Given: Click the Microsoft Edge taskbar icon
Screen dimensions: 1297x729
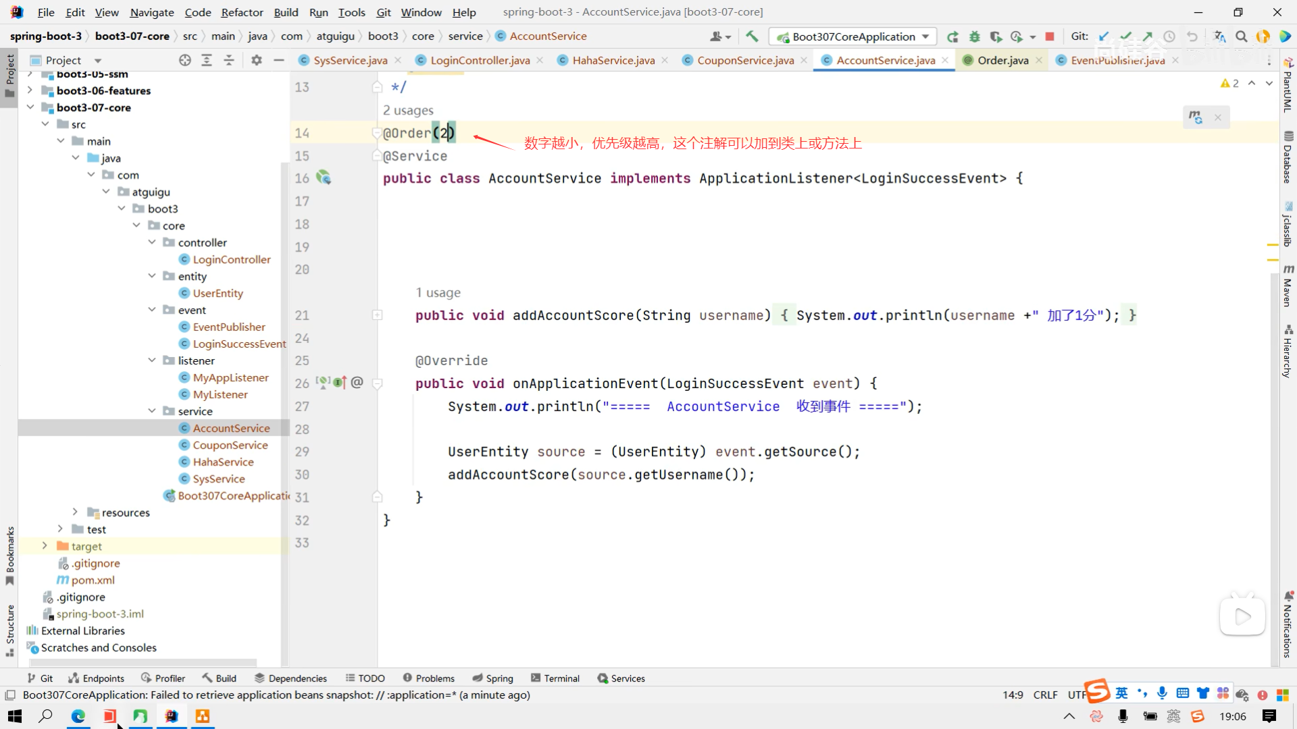Looking at the screenshot, I should click(x=78, y=716).
